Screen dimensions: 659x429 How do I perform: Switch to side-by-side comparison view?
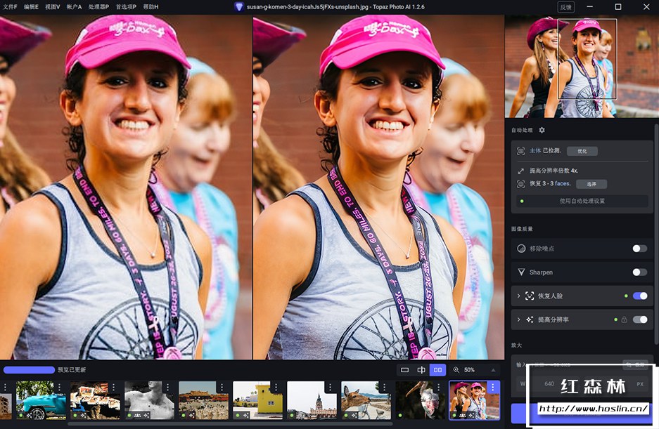(x=438, y=370)
